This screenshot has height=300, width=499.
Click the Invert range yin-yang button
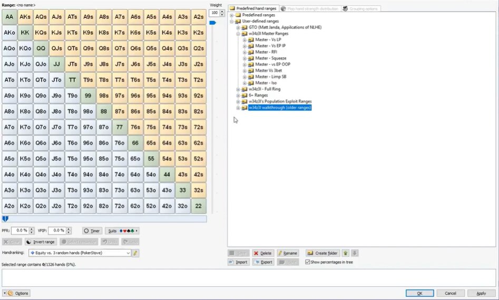[41, 241]
